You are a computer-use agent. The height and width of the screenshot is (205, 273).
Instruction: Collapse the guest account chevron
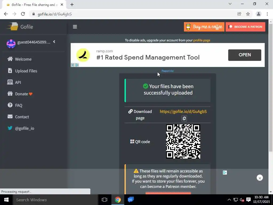tap(54, 42)
